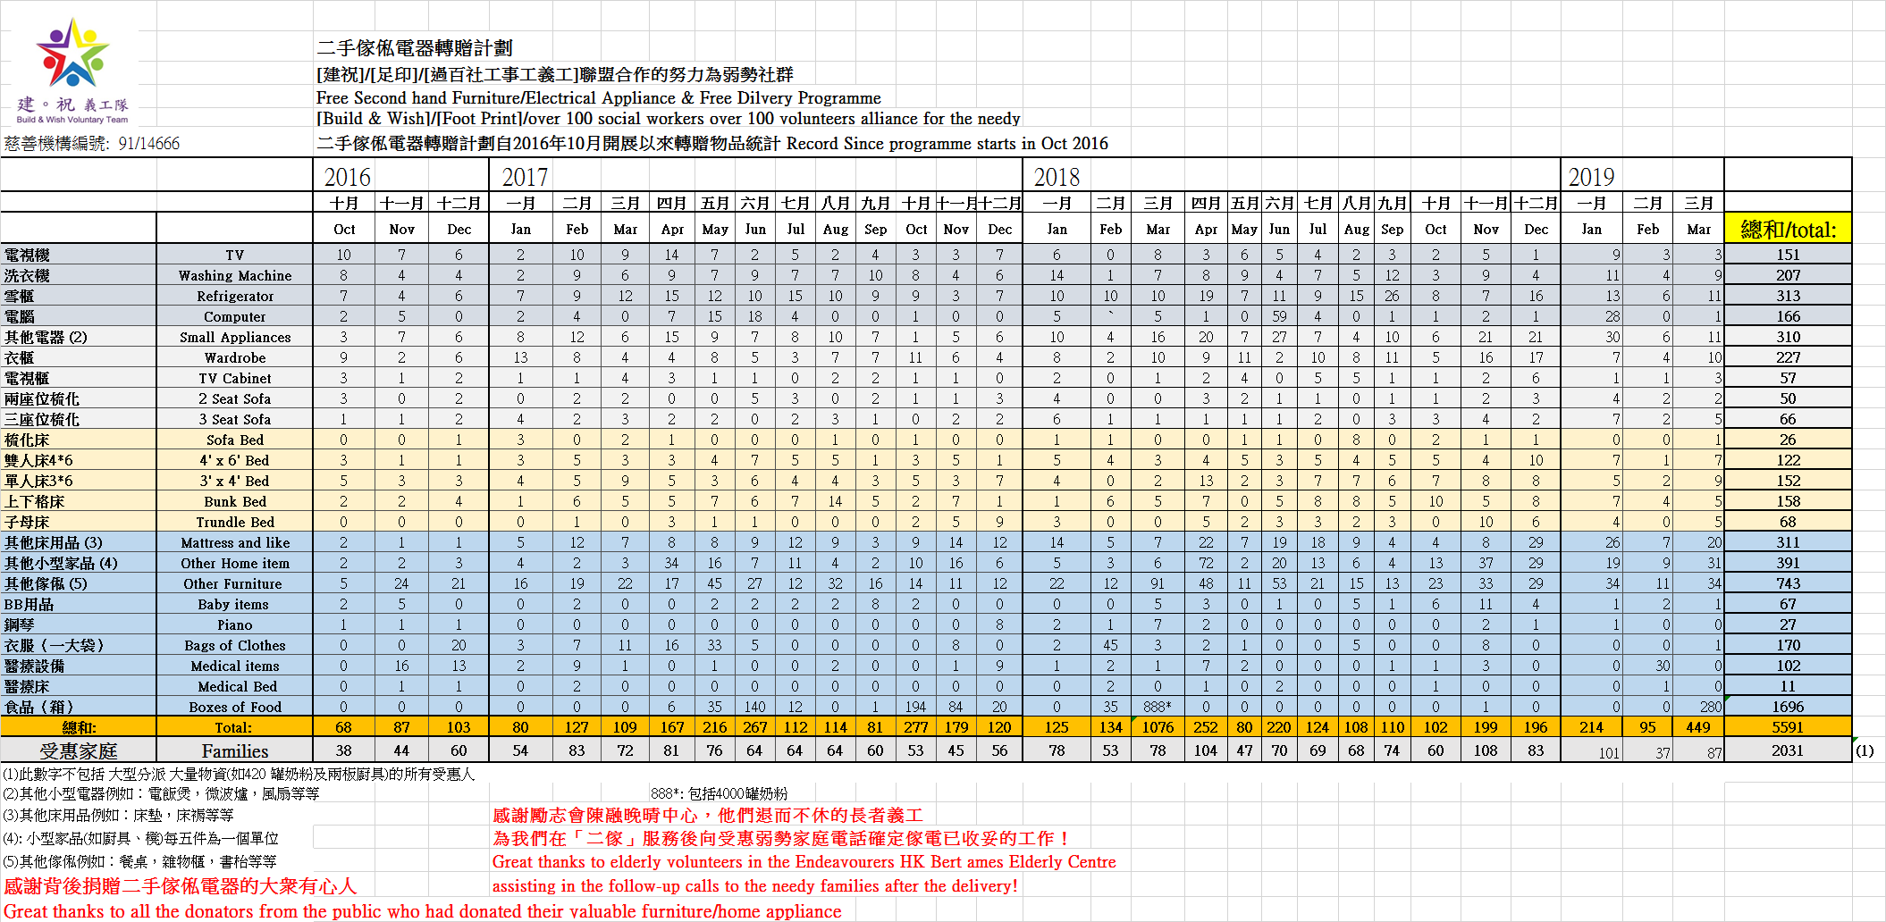The width and height of the screenshot is (1886, 922).
Task: Select the 2016 year header cell
Action: point(400,176)
